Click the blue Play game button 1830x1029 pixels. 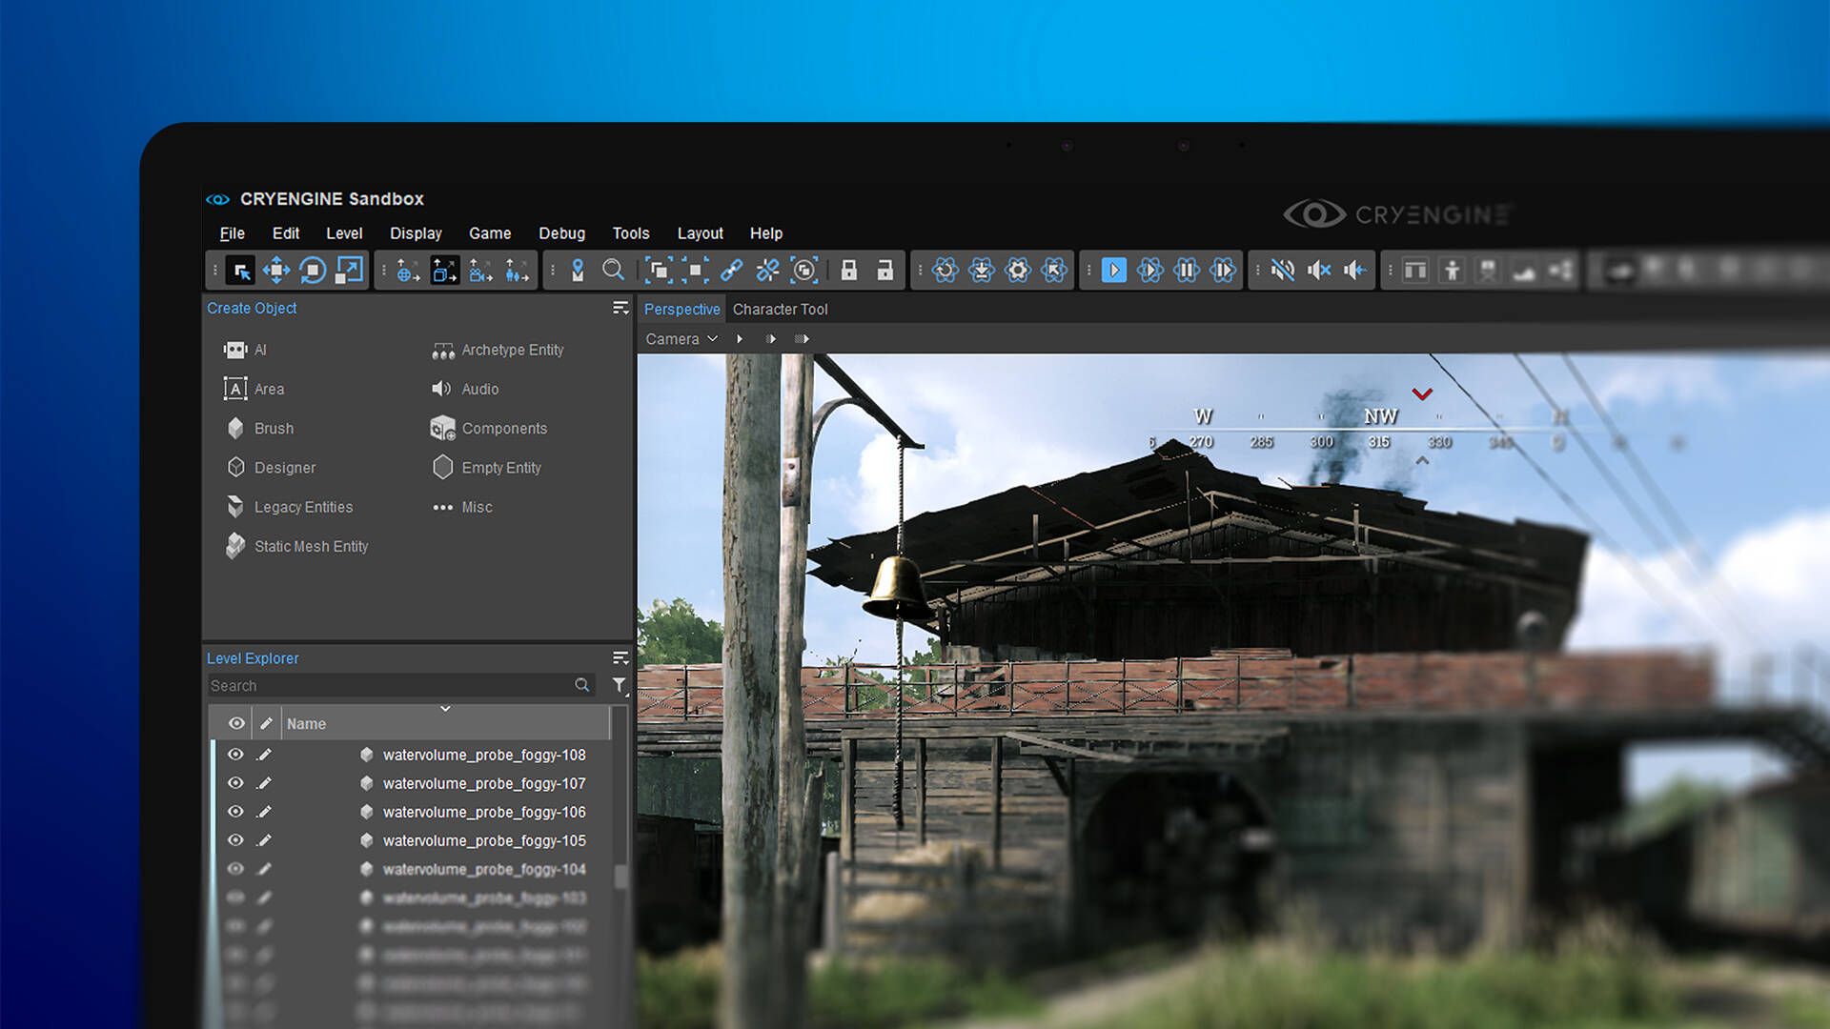pyautogui.click(x=1113, y=271)
